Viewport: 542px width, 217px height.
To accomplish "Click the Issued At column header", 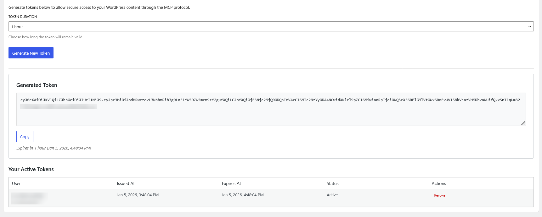I will [x=126, y=183].
